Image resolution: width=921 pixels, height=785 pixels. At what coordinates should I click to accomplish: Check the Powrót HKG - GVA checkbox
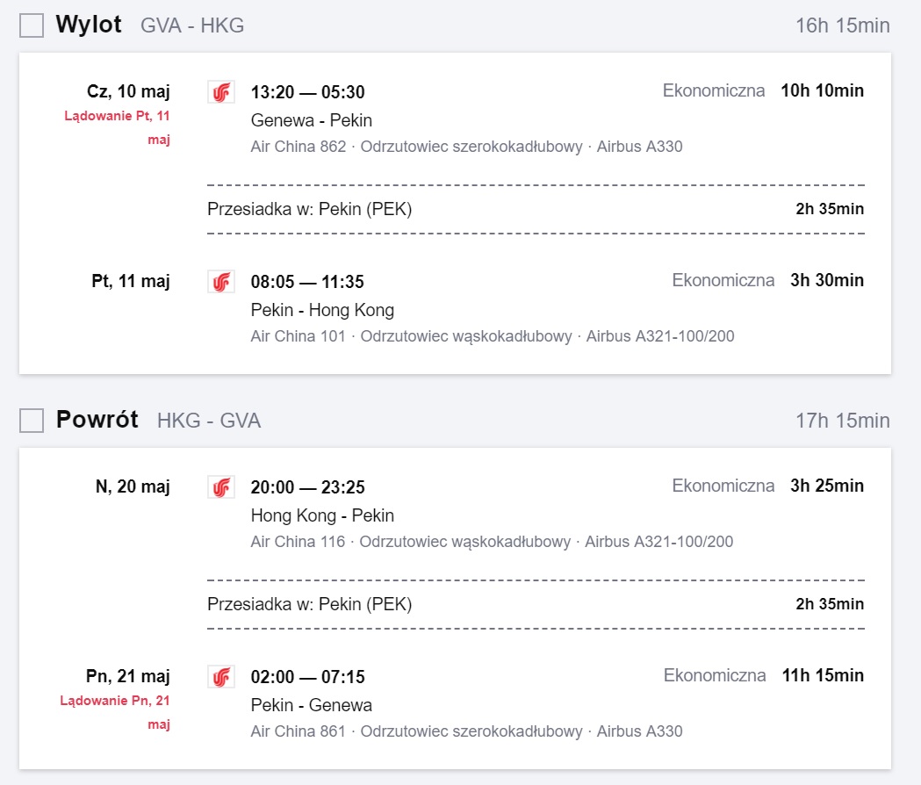(32, 421)
